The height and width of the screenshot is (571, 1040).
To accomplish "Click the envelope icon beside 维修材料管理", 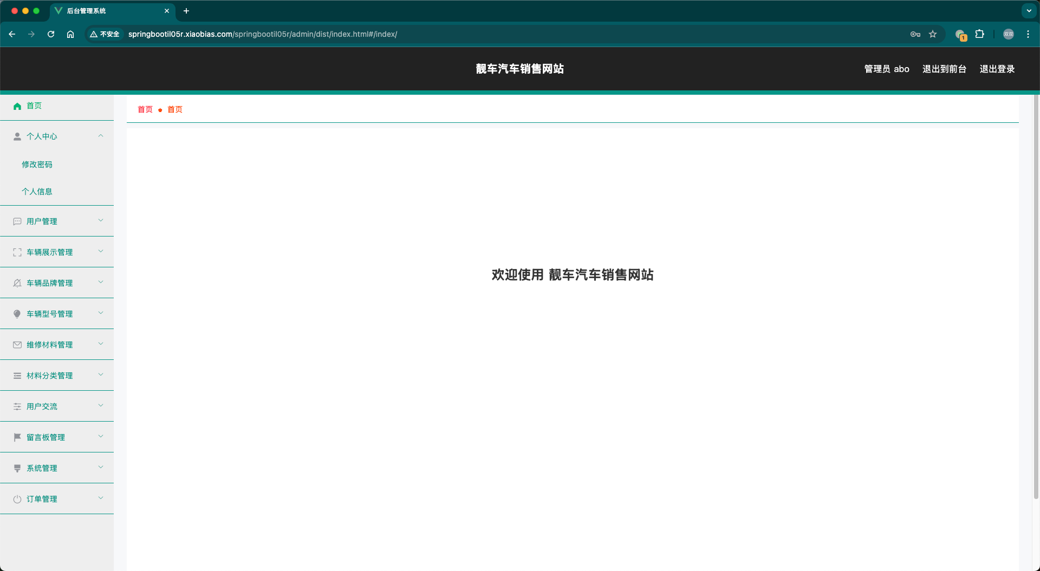I will point(17,345).
